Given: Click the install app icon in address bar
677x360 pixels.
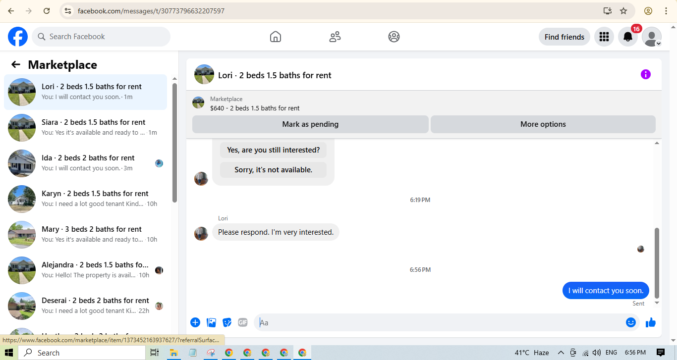Looking at the screenshot, I should pyautogui.click(x=607, y=11).
